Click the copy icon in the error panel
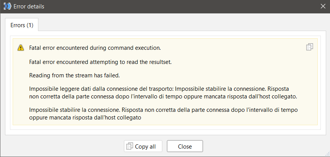This screenshot has height=157, width=330. coord(310,47)
